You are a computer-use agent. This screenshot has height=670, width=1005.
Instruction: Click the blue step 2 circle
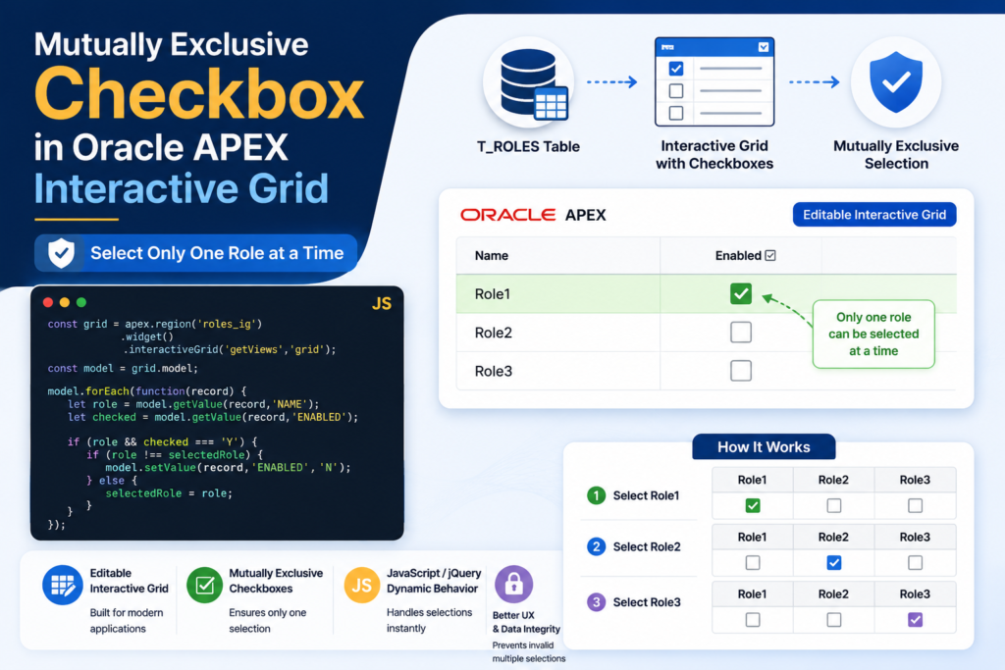596,546
